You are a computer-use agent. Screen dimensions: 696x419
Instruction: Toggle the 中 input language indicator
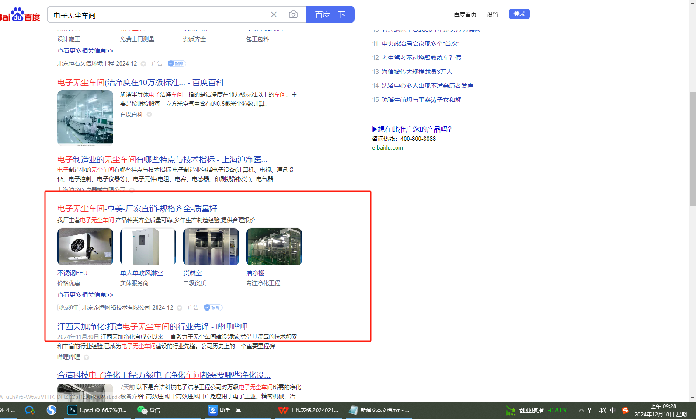[613, 410]
